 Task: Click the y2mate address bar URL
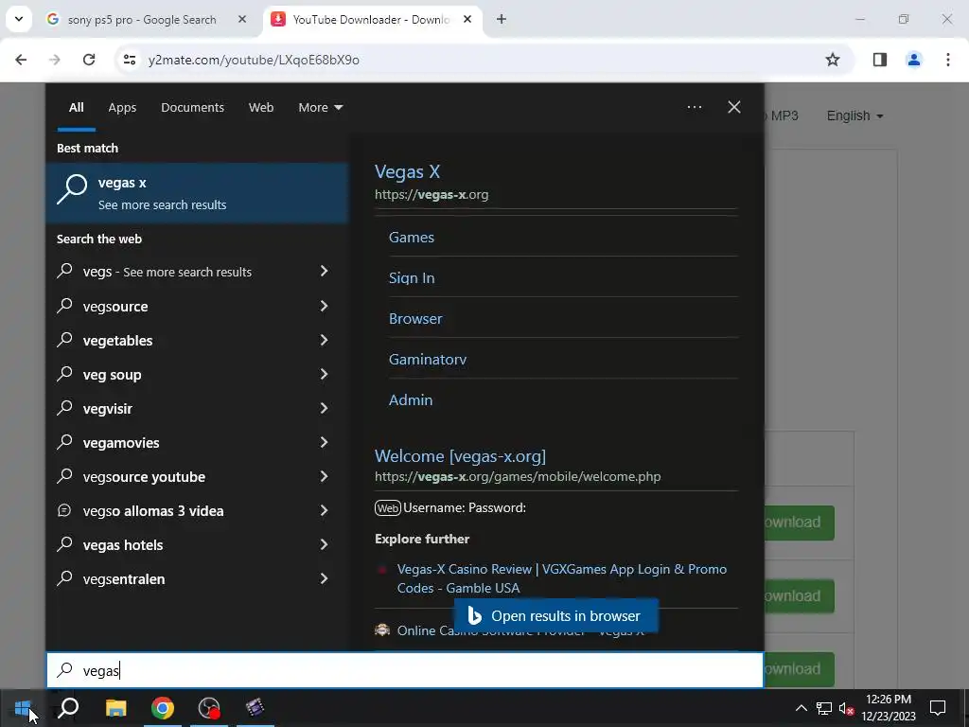pyautogui.click(x=254, y=60)
